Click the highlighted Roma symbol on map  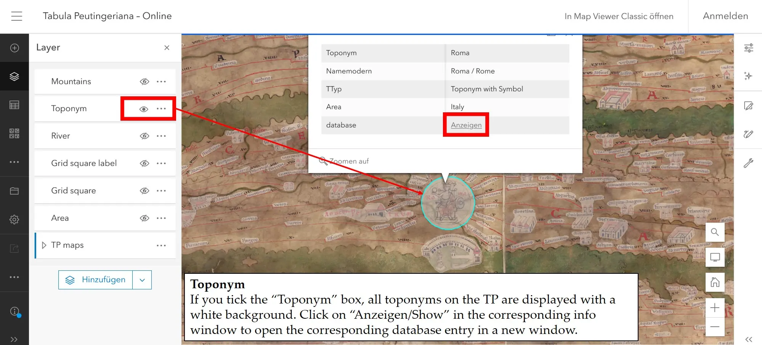(x=448, y=203)
